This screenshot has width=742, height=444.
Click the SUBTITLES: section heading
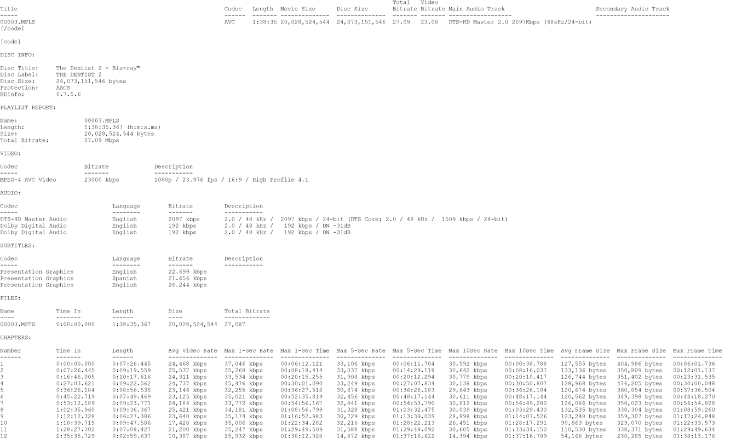(x=18, y=246)
